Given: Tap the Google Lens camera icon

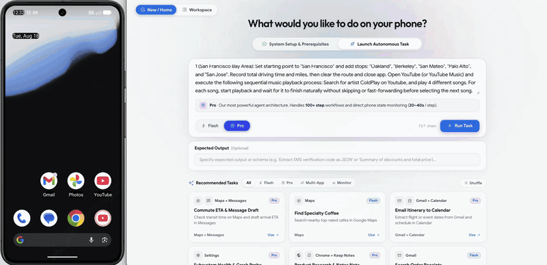Looking at the screenshot, I should tap(104, 240).
